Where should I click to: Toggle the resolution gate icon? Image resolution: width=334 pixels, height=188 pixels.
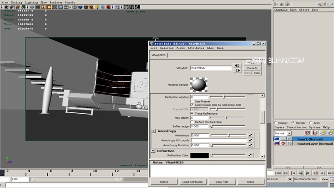coord(43,7)
